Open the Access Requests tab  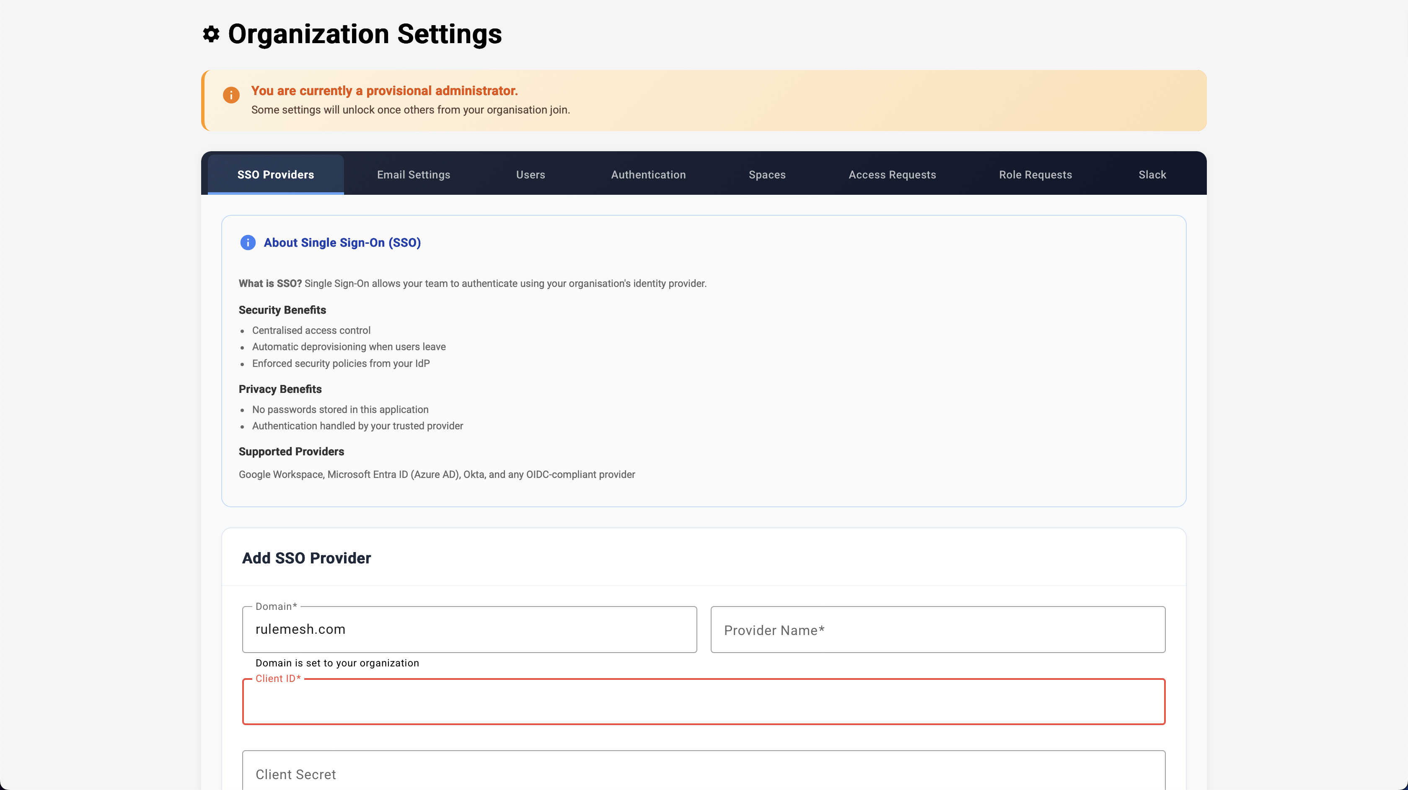point(892,174)
